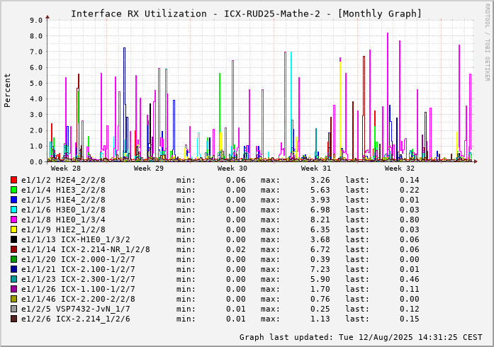The image size is (494, 347).
Task: Click the Week 30 axis label
Action: (232, 169)
